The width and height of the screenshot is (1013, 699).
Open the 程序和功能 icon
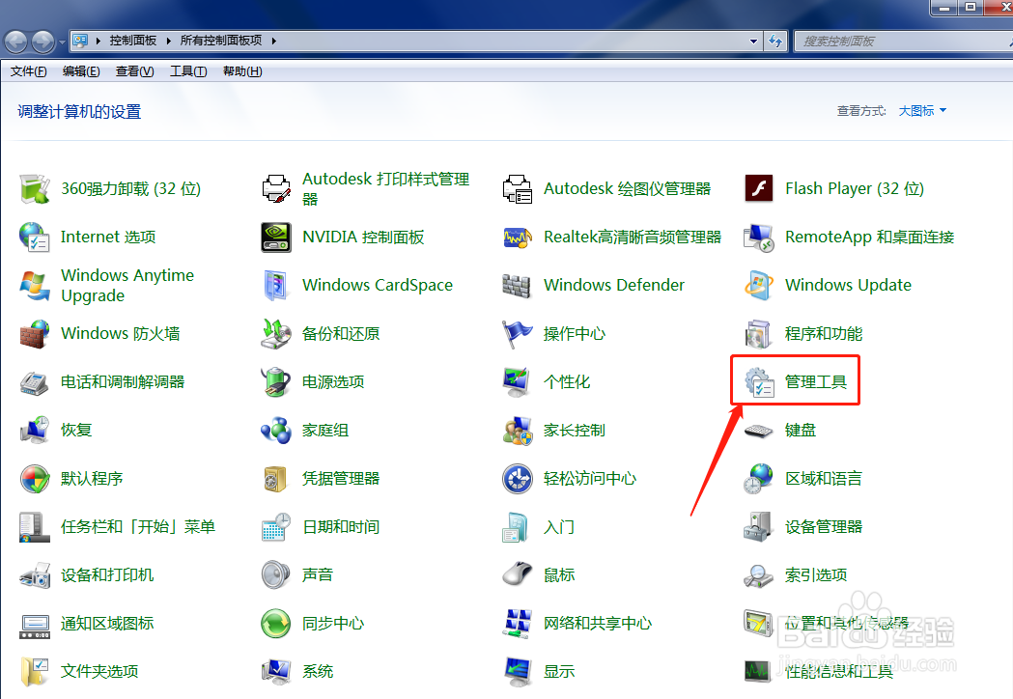(x=759, y=334)
